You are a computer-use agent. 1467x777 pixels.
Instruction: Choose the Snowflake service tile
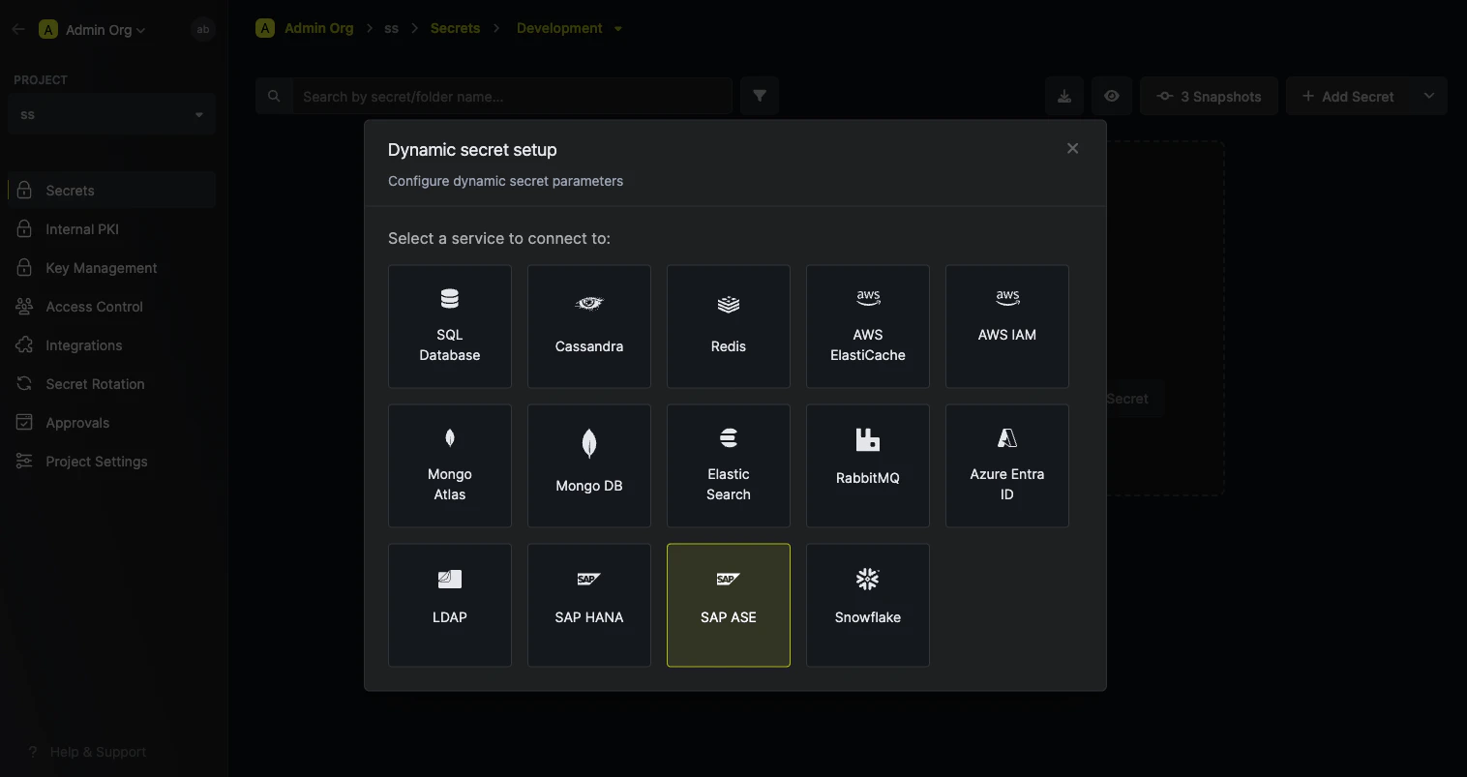(x=868, y=606)
